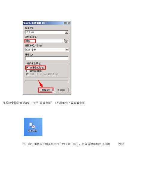Click the format progress bar
The image size is (150, 170).
click(47, 81)
